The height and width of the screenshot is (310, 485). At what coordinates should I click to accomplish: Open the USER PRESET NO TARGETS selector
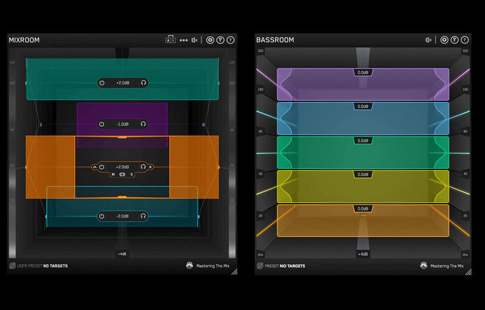coord(42,266)
